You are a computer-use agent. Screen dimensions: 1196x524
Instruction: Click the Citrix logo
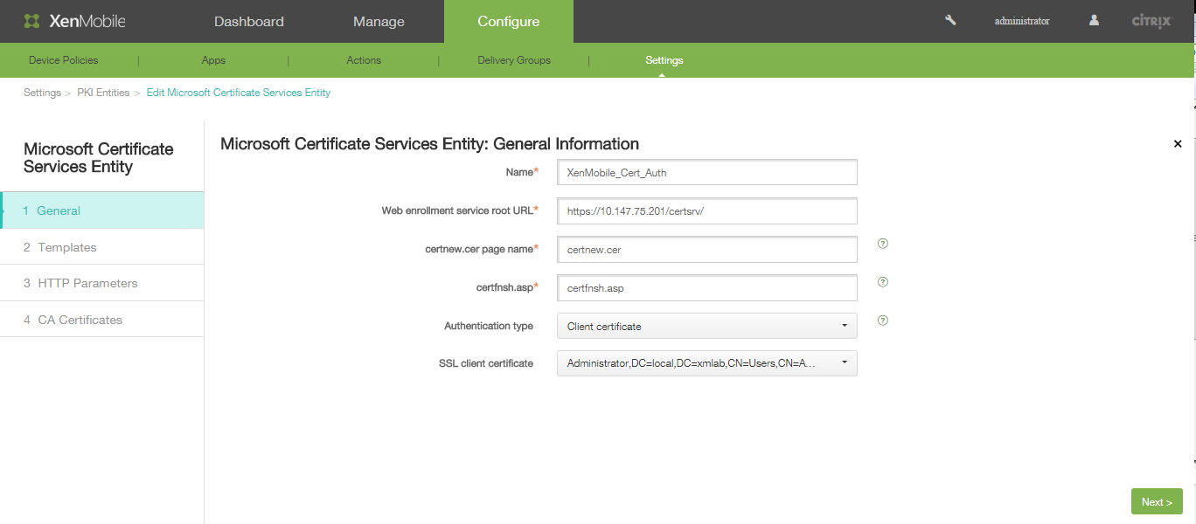point(1151,21)
